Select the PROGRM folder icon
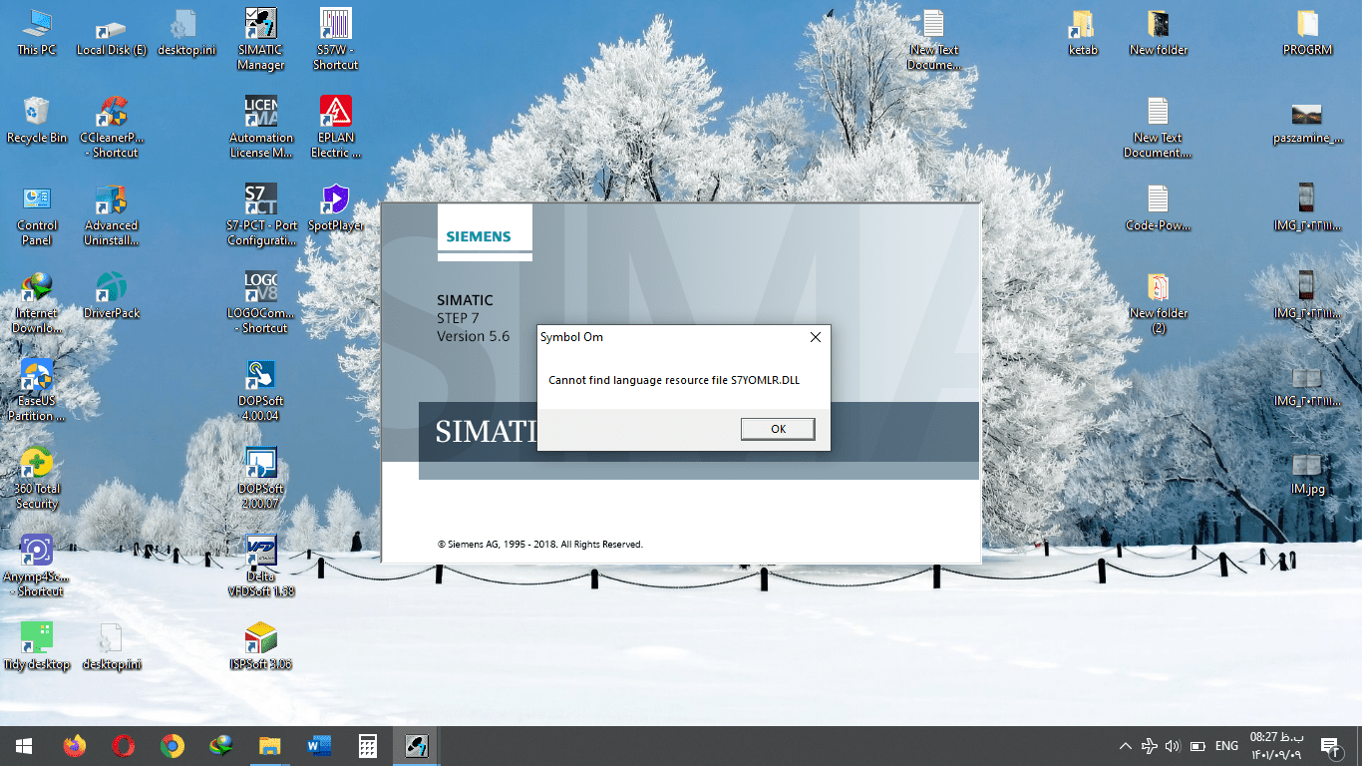1362x766 pixels. pyautogui.click(x=1307, y=32)
